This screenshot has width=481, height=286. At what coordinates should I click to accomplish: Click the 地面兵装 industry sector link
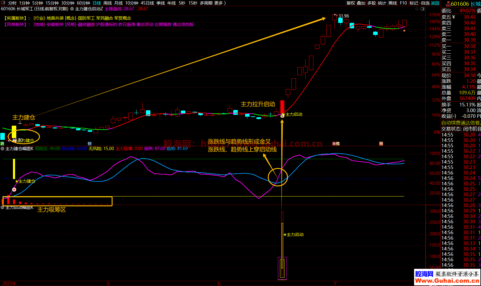[x=55, y=18]
